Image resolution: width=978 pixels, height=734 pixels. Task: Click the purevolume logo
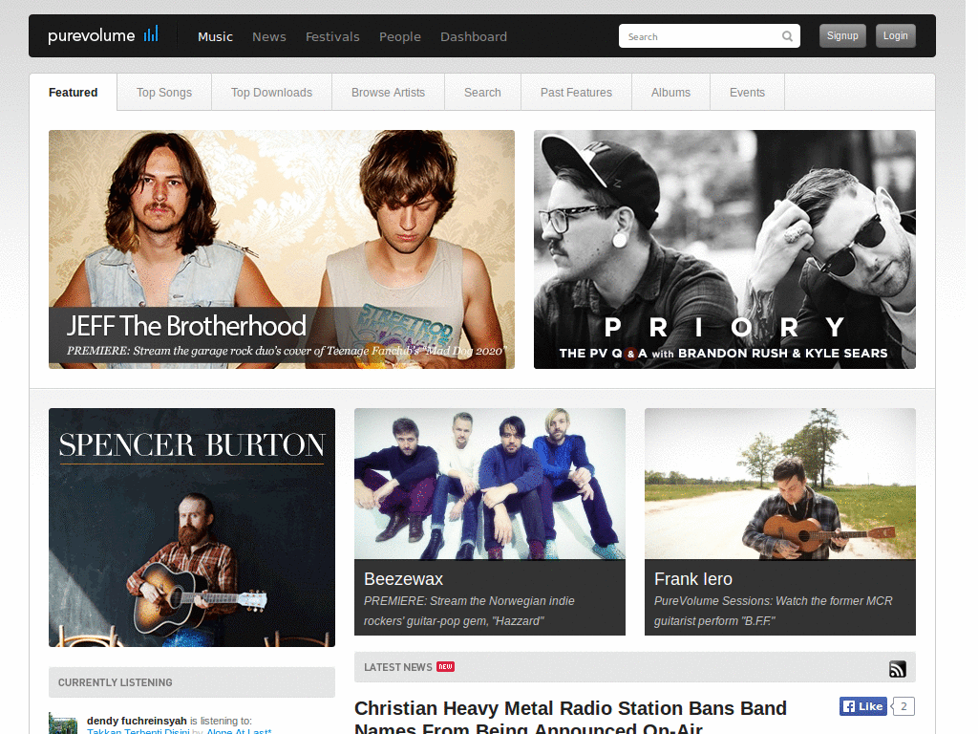tap(103, 35)
